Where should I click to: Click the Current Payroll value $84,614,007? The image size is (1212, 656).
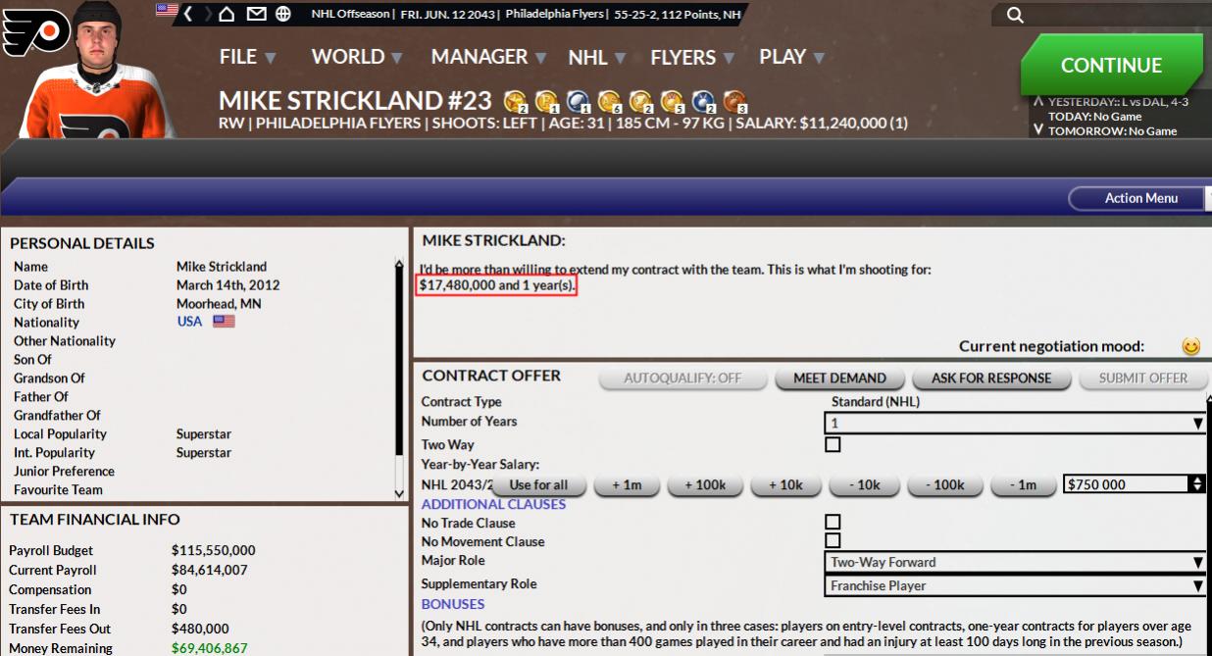210,570
